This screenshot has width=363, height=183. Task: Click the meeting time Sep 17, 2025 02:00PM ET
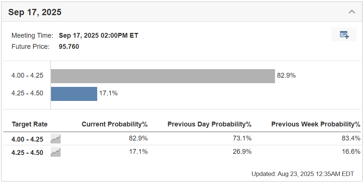[x=98, y=35]
